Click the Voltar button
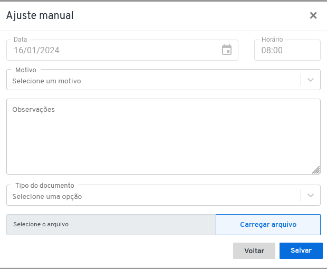Viewport: 327px width, 269px height. click(254, 251)
